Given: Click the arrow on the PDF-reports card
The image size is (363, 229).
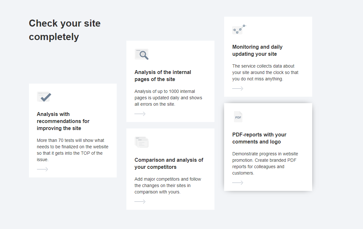Looking at the screenshot, I should pos(238,183).
